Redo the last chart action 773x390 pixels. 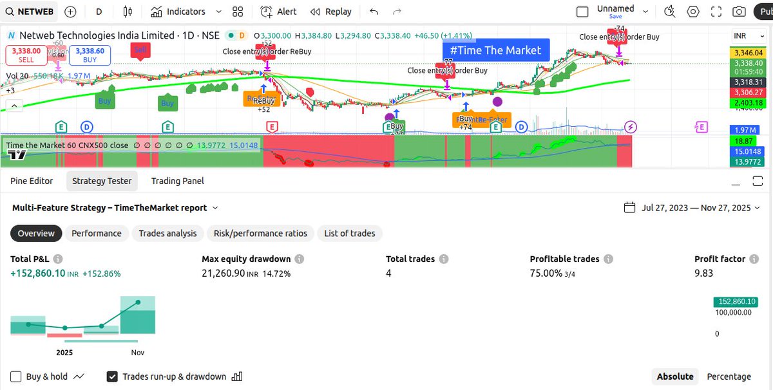397,12
